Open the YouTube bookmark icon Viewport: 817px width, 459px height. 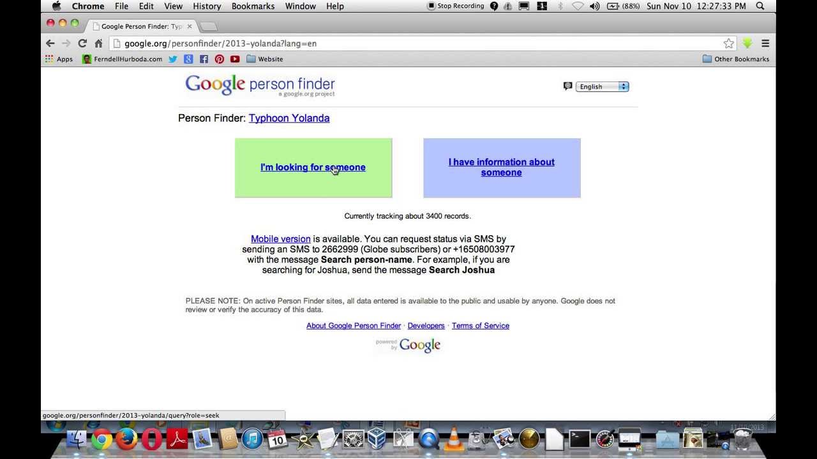[235, 59]
